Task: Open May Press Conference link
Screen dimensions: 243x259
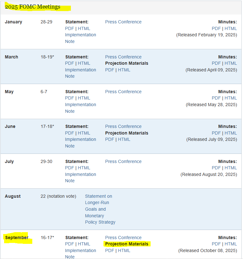Action: [x=123, y=92]
